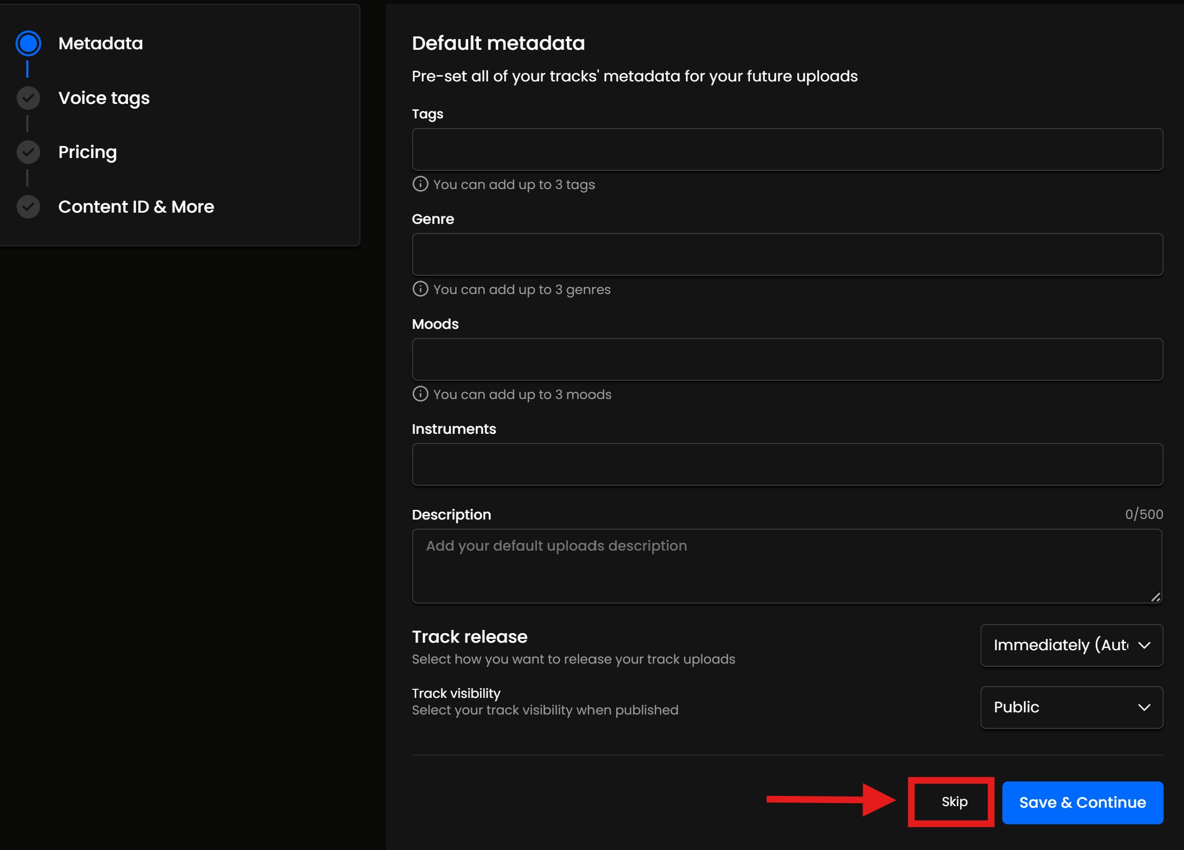Click the Description text area

point(787,566)
